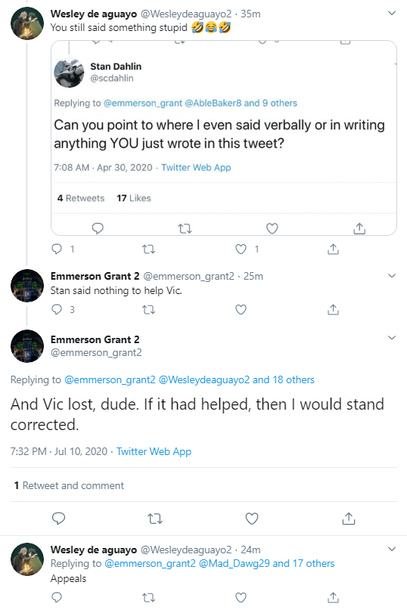Open Wesley de aguayo's top avatar

pyautogui.click(x=27, y=23)
